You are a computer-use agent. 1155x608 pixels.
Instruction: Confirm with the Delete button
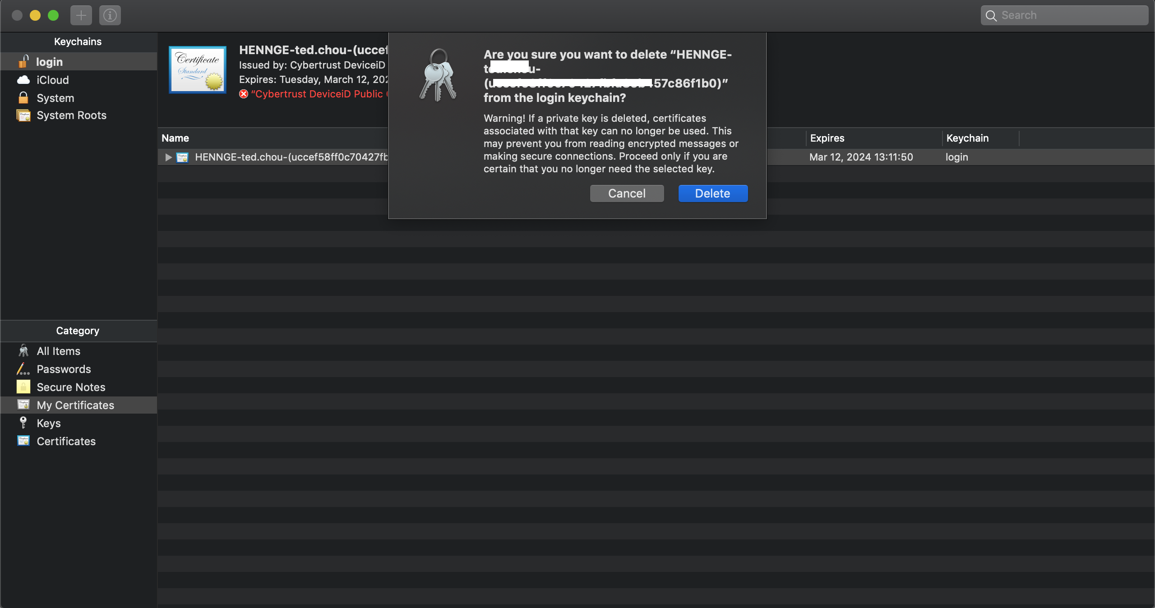coord(713,193)
